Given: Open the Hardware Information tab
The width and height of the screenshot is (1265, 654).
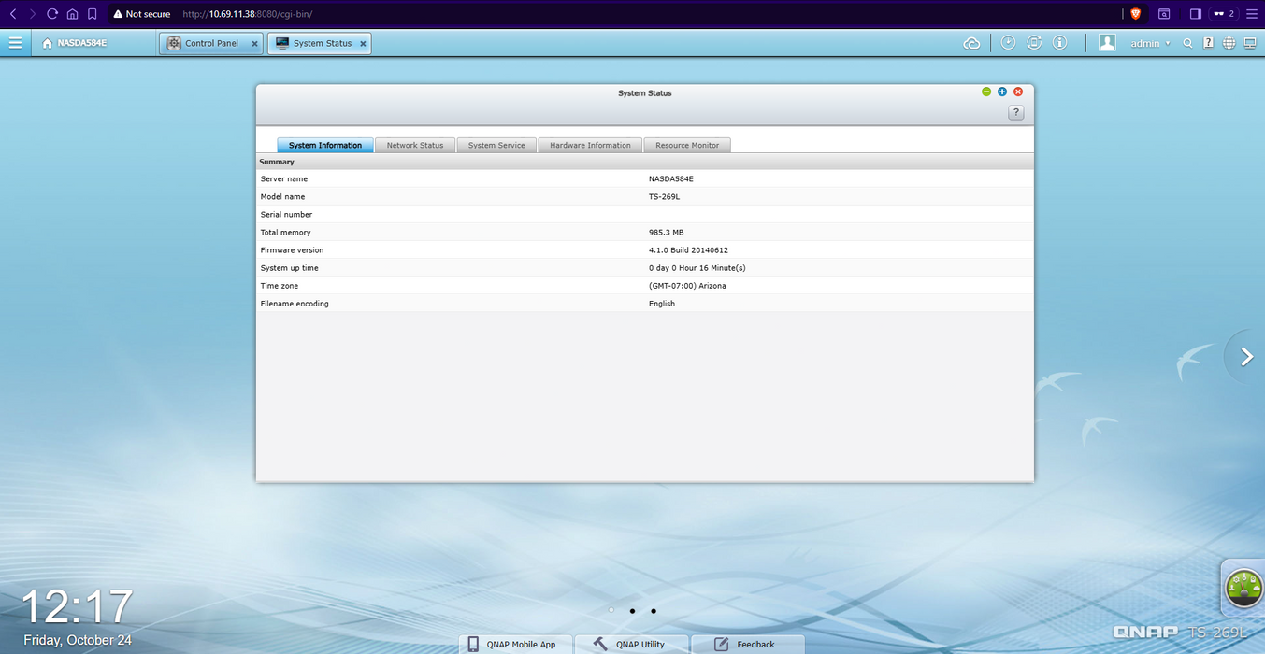Looking at the screenshot, I should (590, 145).
